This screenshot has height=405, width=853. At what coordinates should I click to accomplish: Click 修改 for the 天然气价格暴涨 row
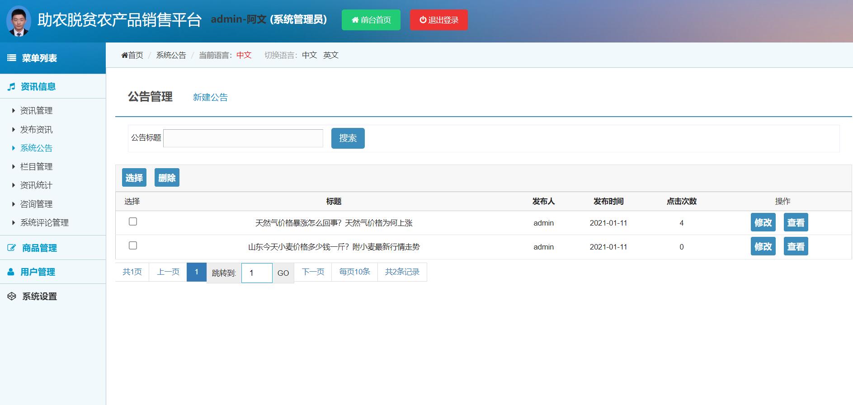pyautogui.click(x=763, y=222)
